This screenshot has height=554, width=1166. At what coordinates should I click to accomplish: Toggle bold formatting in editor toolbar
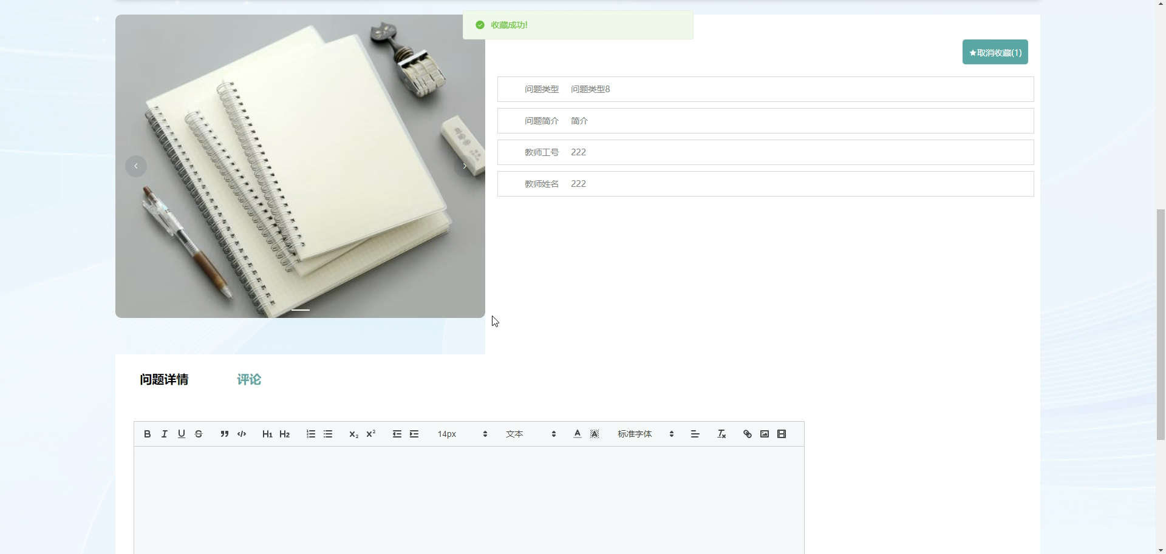coord(147,434)
